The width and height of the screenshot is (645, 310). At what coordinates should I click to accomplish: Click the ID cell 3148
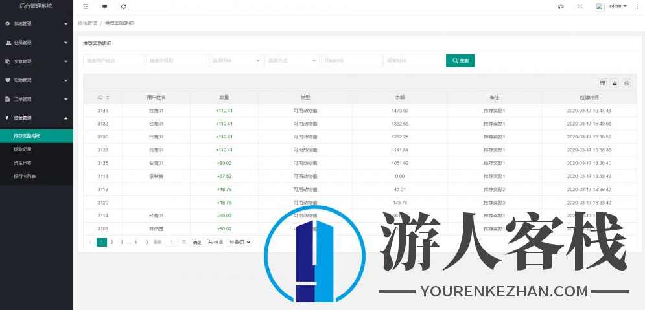[x=103, y=111]
